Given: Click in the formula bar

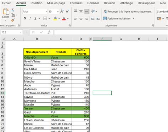Looking at the screenshot, I should 111,32.
